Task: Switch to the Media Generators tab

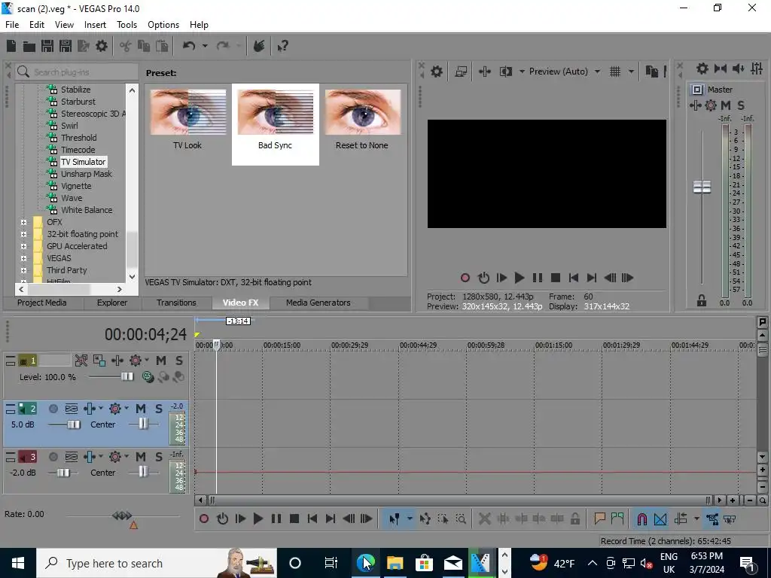Action: (318, 303)
